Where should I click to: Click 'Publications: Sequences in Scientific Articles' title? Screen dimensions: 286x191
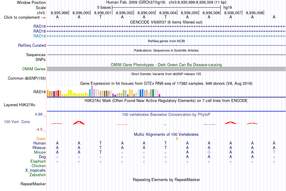click(x=166, y=50)
